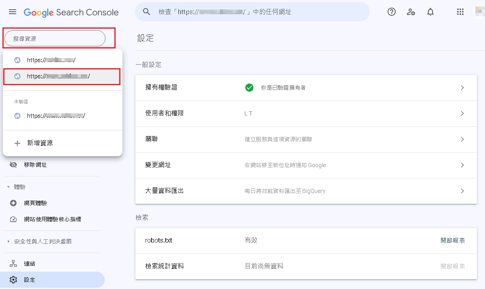
Task: Open the 關聯 row chevron
Action: coord(462,139)
